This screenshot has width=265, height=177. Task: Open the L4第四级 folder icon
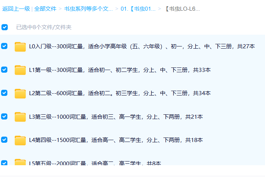tap(20, 140)
